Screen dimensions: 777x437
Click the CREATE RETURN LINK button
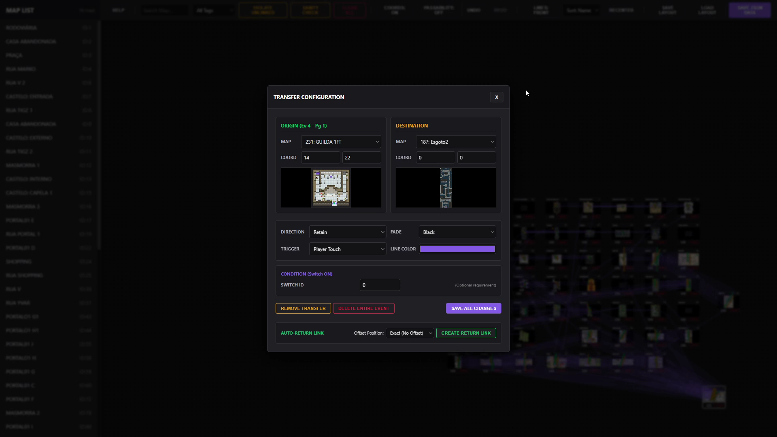[466, 333]
